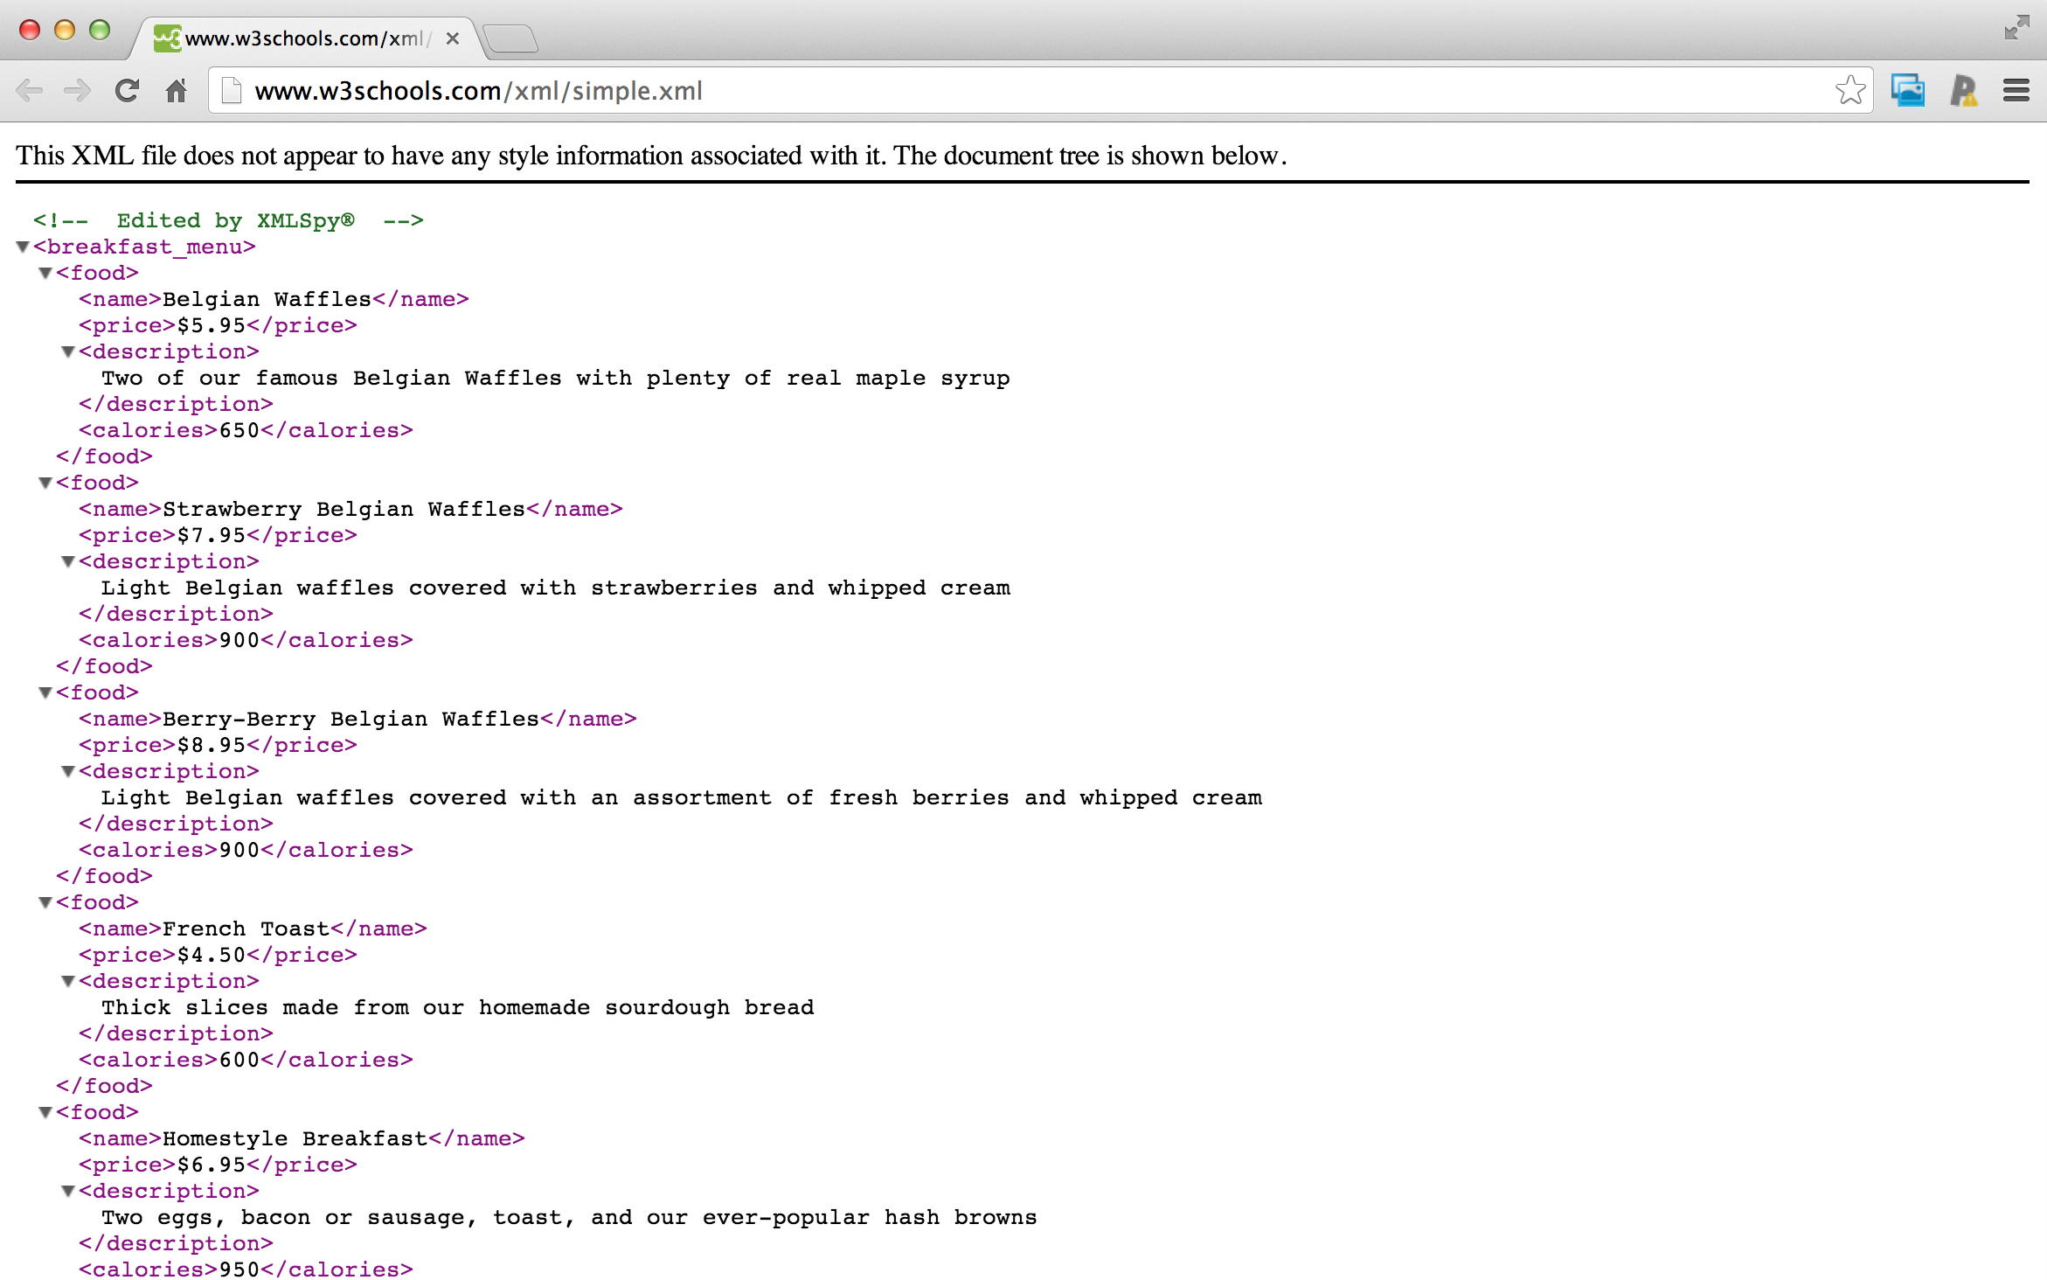Screen dimensions: 2047x1280
Task: Click the 'Edited by XMLSpy' comment
Action: [228, 220]
